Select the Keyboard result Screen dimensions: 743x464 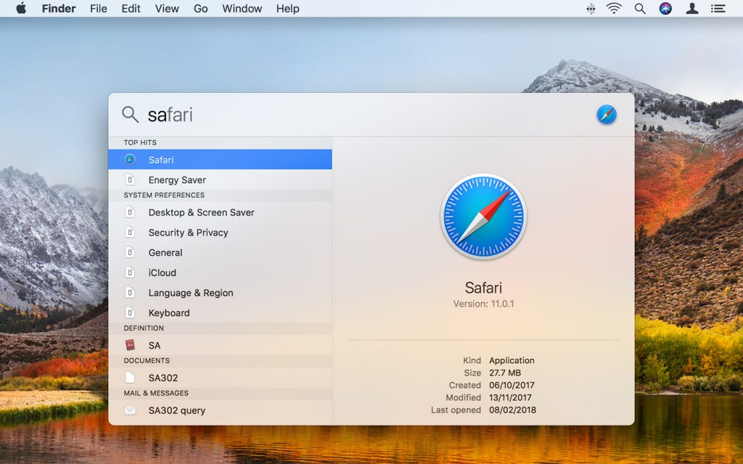coord(220,313)
